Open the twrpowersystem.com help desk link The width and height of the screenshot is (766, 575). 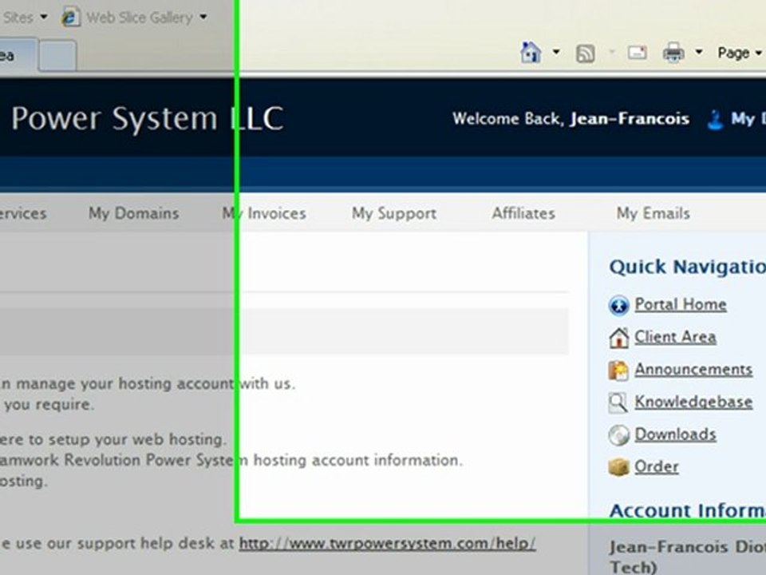[x=388, y=543]
